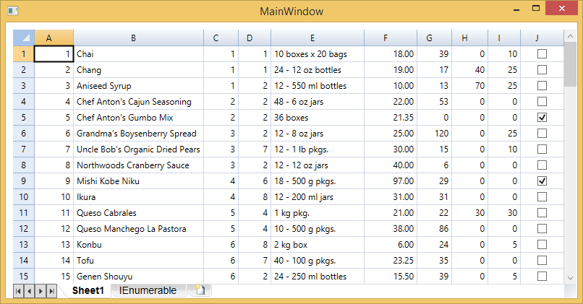Select cell 'Northwoods Cranberry Sauce'
Screen dimensions: 583x304
click(138, 165)
